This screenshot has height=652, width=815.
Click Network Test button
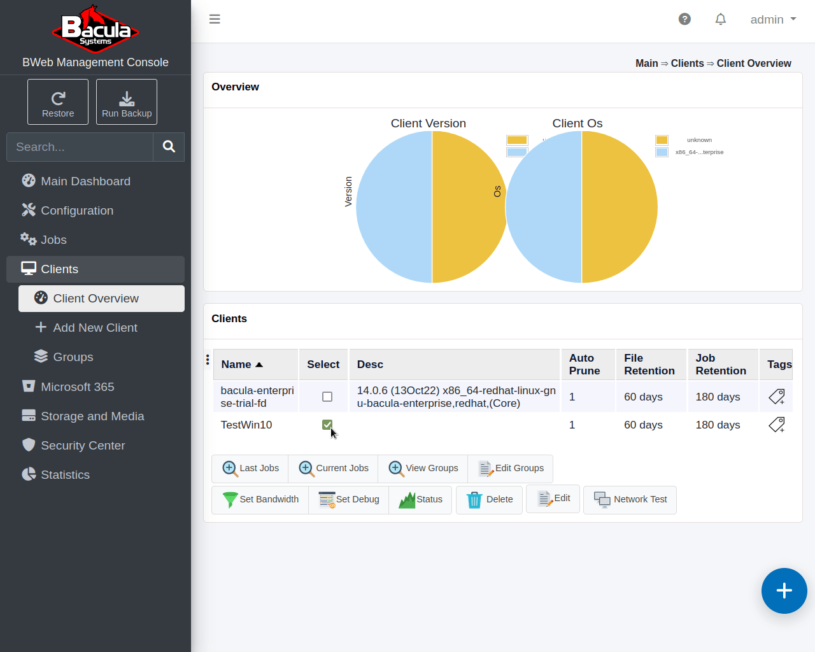tap(630, 500)
